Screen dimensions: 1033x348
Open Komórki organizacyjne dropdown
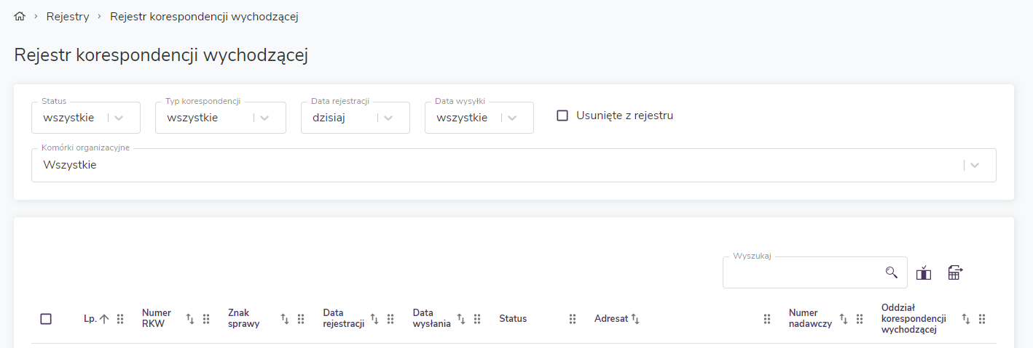(975, 166)
